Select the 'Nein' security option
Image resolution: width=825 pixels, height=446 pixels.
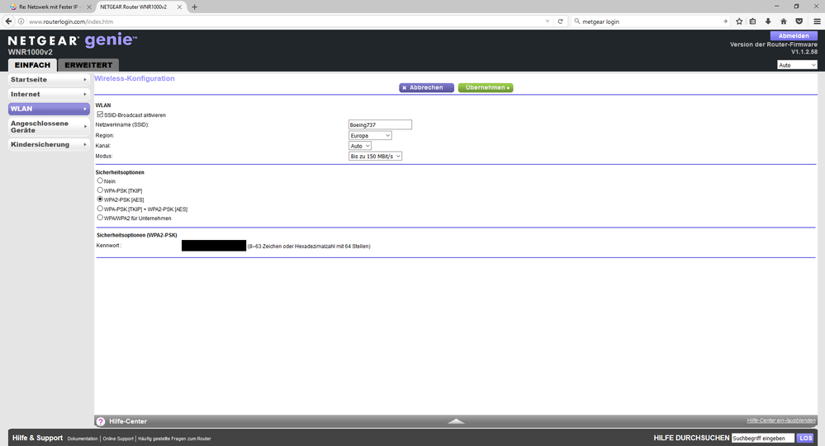pyautogui.click(x=100, y=181)
